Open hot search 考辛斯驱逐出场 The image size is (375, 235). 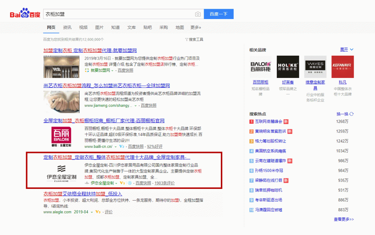tap(268, 200)
